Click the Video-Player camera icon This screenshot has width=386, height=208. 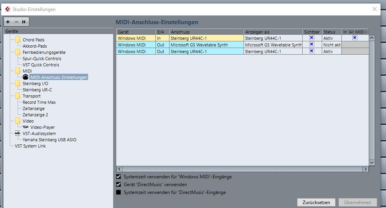[25, 127]
